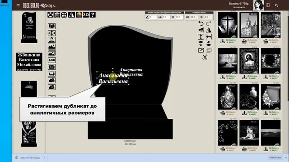Click the center-object target icon
This screenshot has width=289, height=162.
point(51,15)
